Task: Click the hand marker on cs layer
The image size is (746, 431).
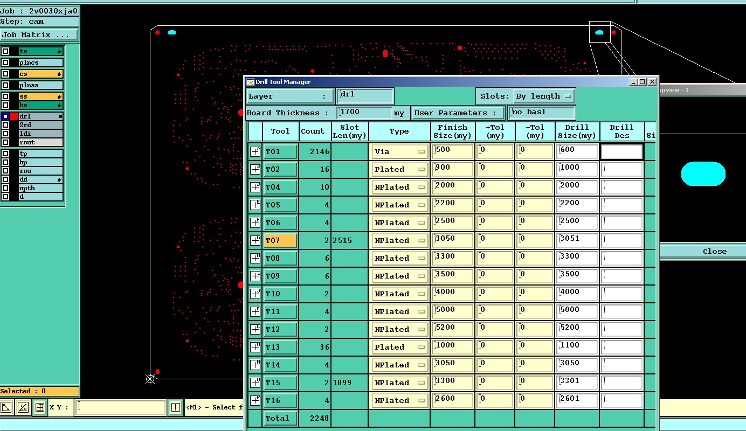Action: pyautogui.click(x=59, y=74)
